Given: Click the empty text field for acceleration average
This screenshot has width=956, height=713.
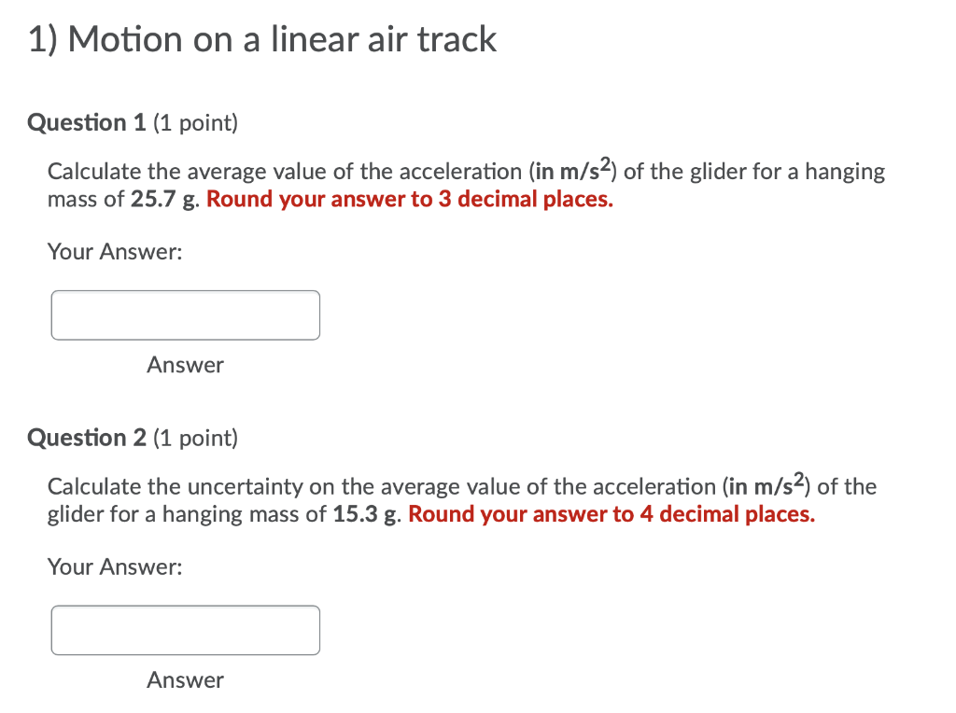Looking at the screenshot, I should pos(185,315).
